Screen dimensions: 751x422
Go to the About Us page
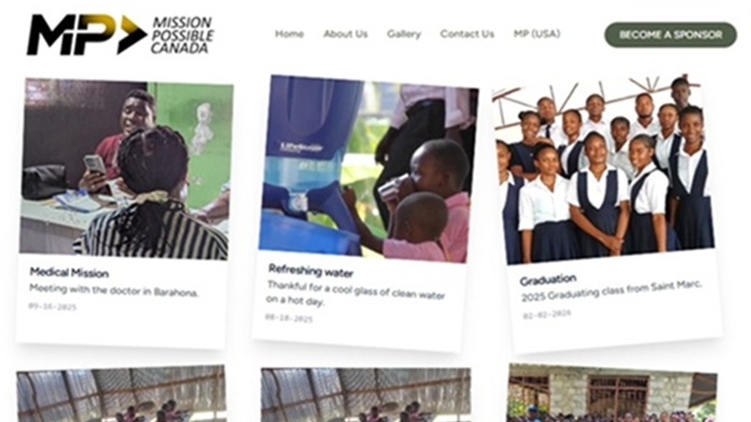tap(345, 34)
